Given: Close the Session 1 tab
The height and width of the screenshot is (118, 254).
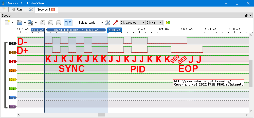Looking at the screenshot, I should tap(53, 10).
